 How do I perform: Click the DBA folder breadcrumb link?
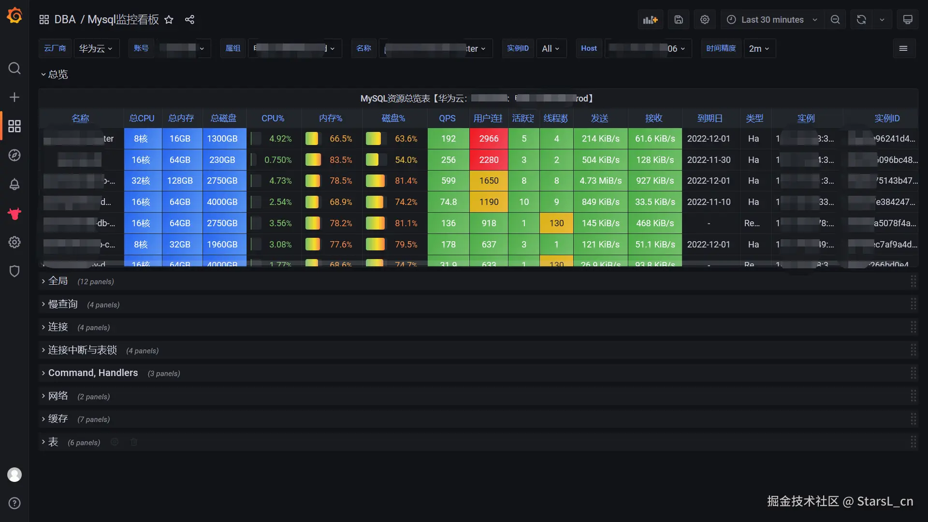65,20
